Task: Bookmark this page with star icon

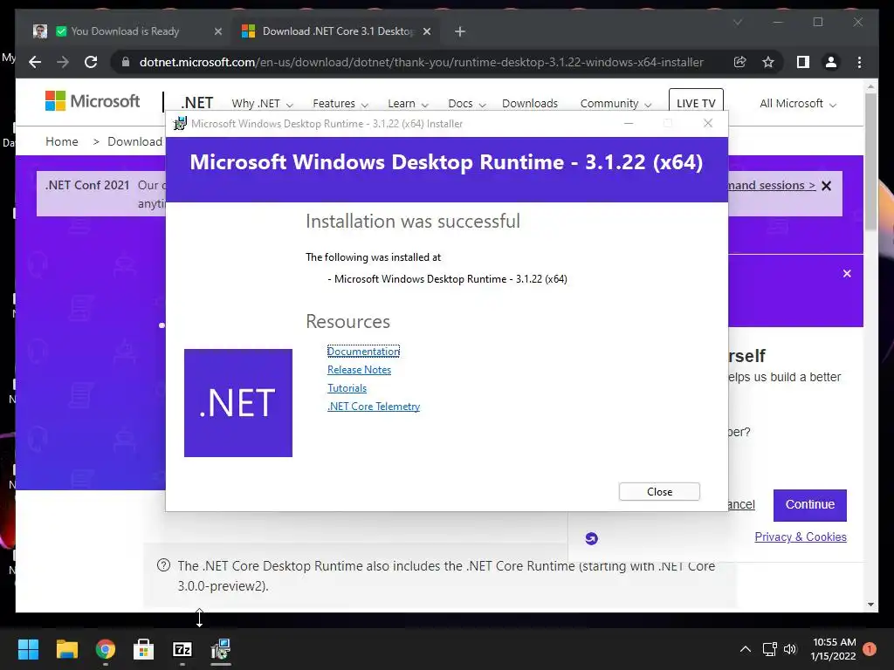Action: tap(768, 62)
